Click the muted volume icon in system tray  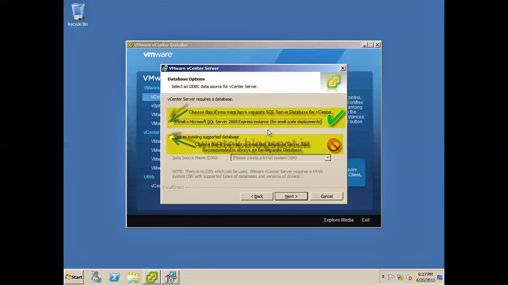click(409, 277)
